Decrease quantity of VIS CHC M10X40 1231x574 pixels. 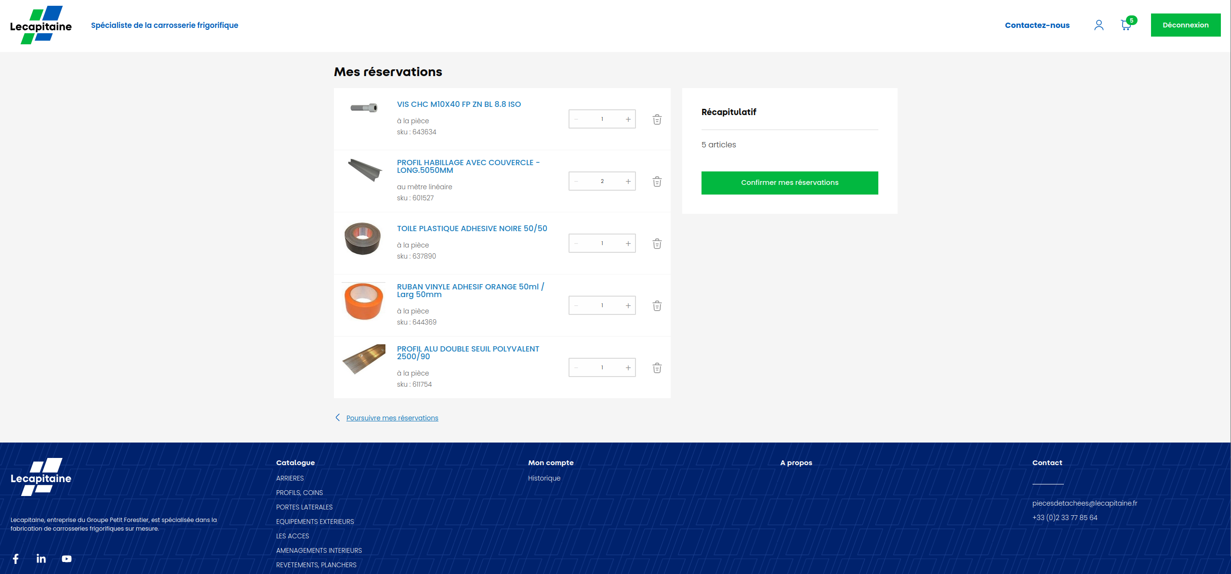tap(576, 119)
